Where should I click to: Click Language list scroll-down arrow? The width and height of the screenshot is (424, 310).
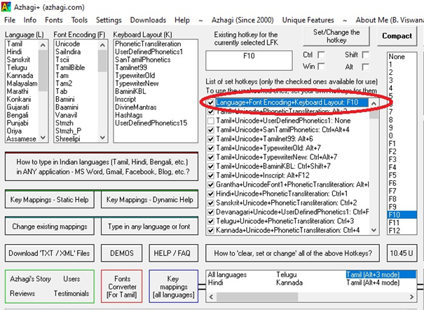pyautogui.click(x=43, y=137)
